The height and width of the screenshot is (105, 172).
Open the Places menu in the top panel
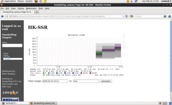click(21, 1)
